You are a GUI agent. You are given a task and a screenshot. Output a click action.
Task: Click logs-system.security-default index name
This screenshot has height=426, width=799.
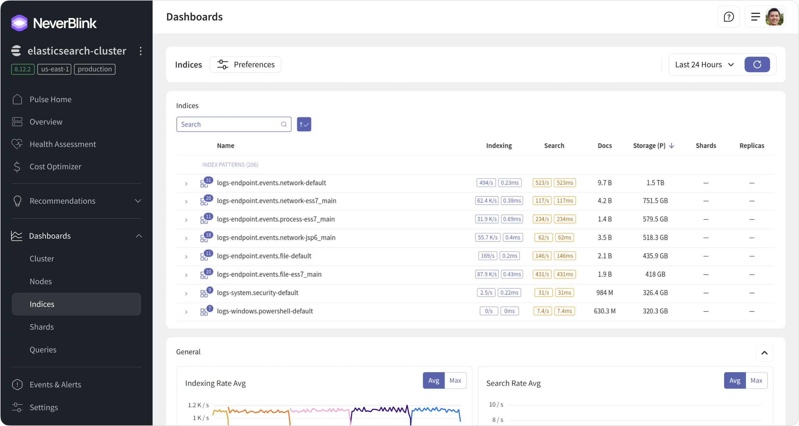click(x=258, y=292)
